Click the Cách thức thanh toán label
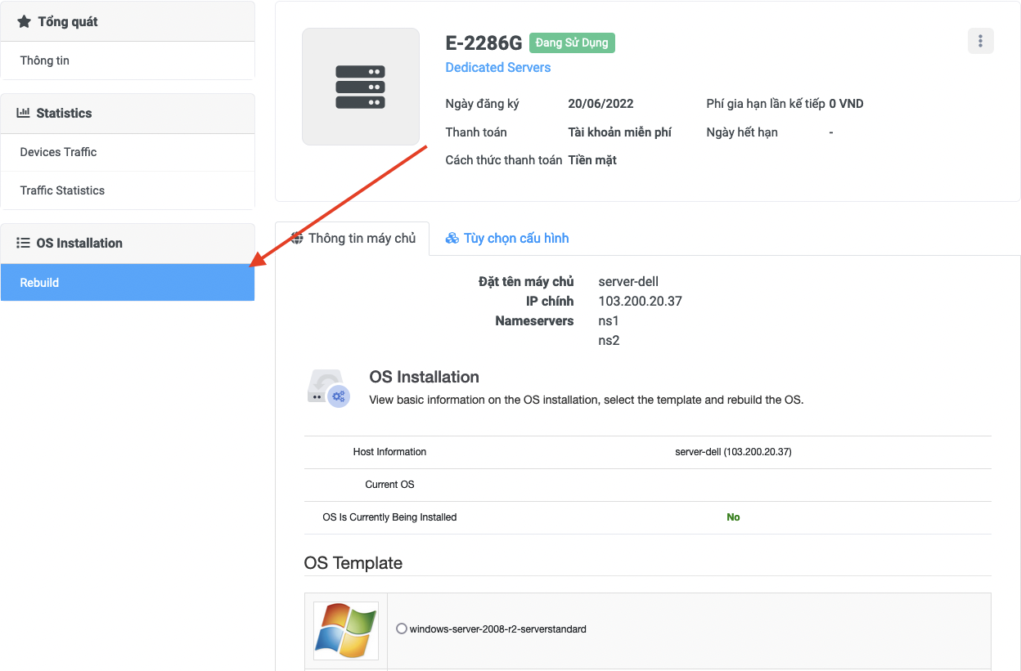 click(x=503, y=160)
